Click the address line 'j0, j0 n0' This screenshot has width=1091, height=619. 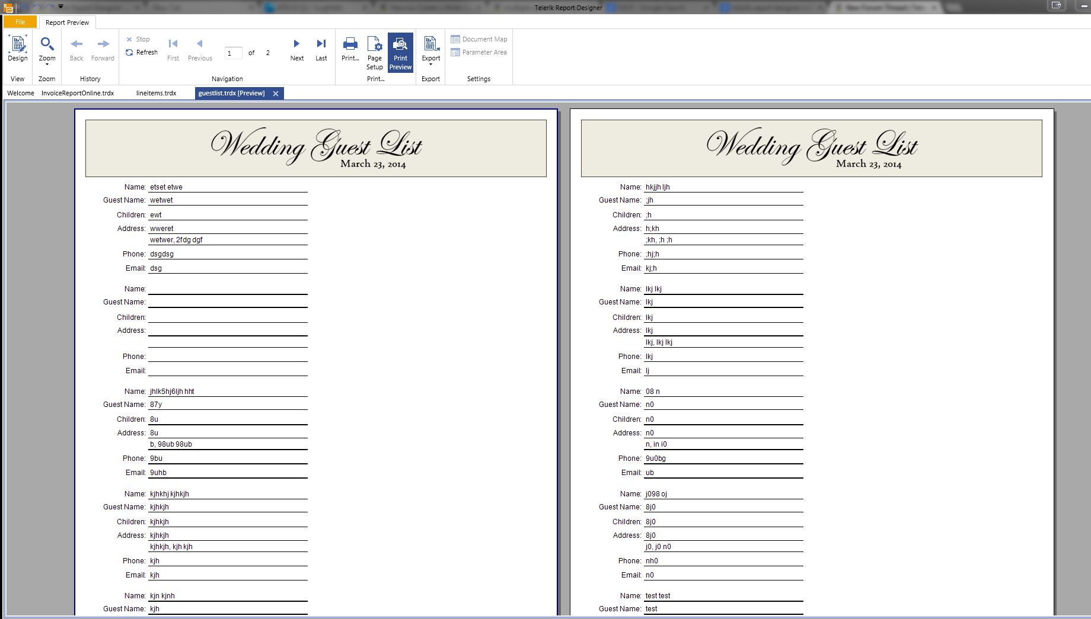coord(658,547)
